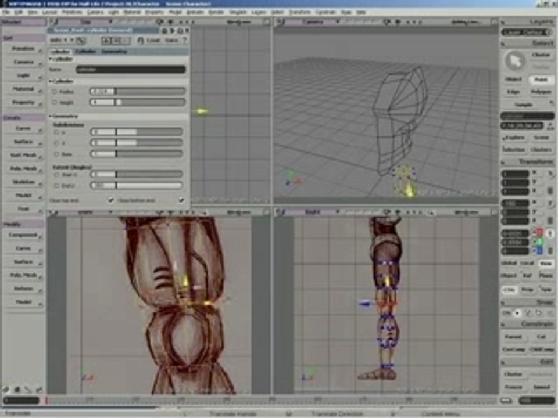Uncheck Close top end checkbox
The height and width of the screenshot is (418, 558).
pos(110,200)
